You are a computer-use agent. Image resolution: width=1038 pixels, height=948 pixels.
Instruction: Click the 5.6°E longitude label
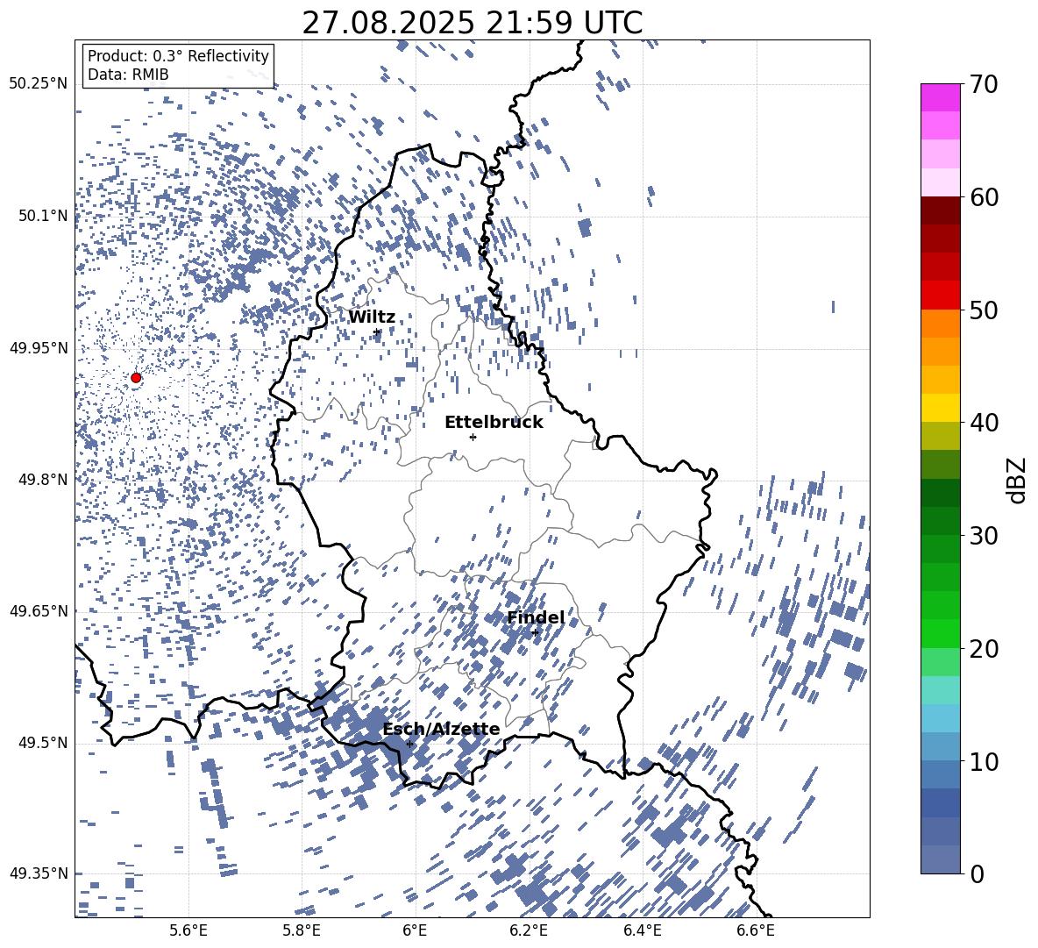[188, 930]
